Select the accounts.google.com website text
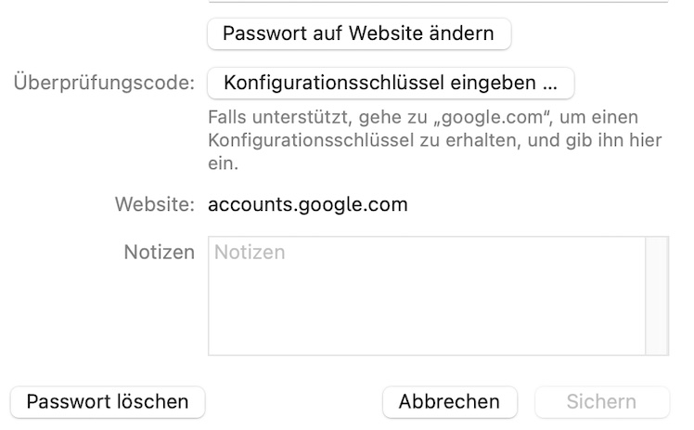Image resolution: width=694 pixels, height=430 pixels. click(307, 204)
